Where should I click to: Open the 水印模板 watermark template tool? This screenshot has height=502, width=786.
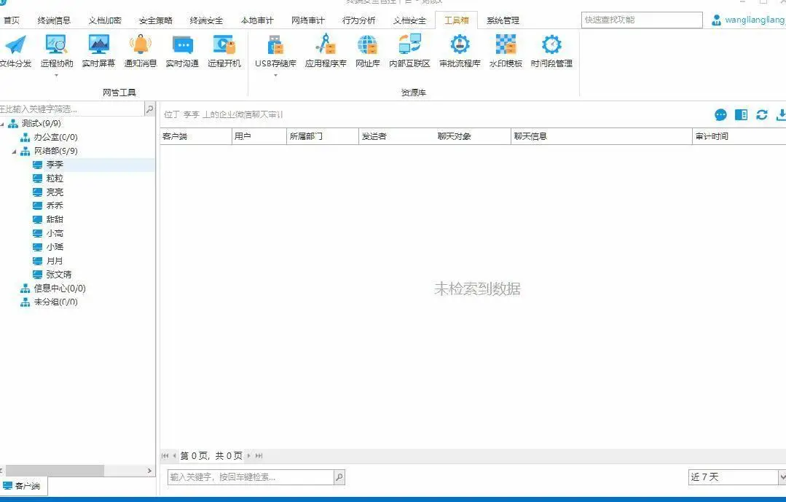coord(506,51)
